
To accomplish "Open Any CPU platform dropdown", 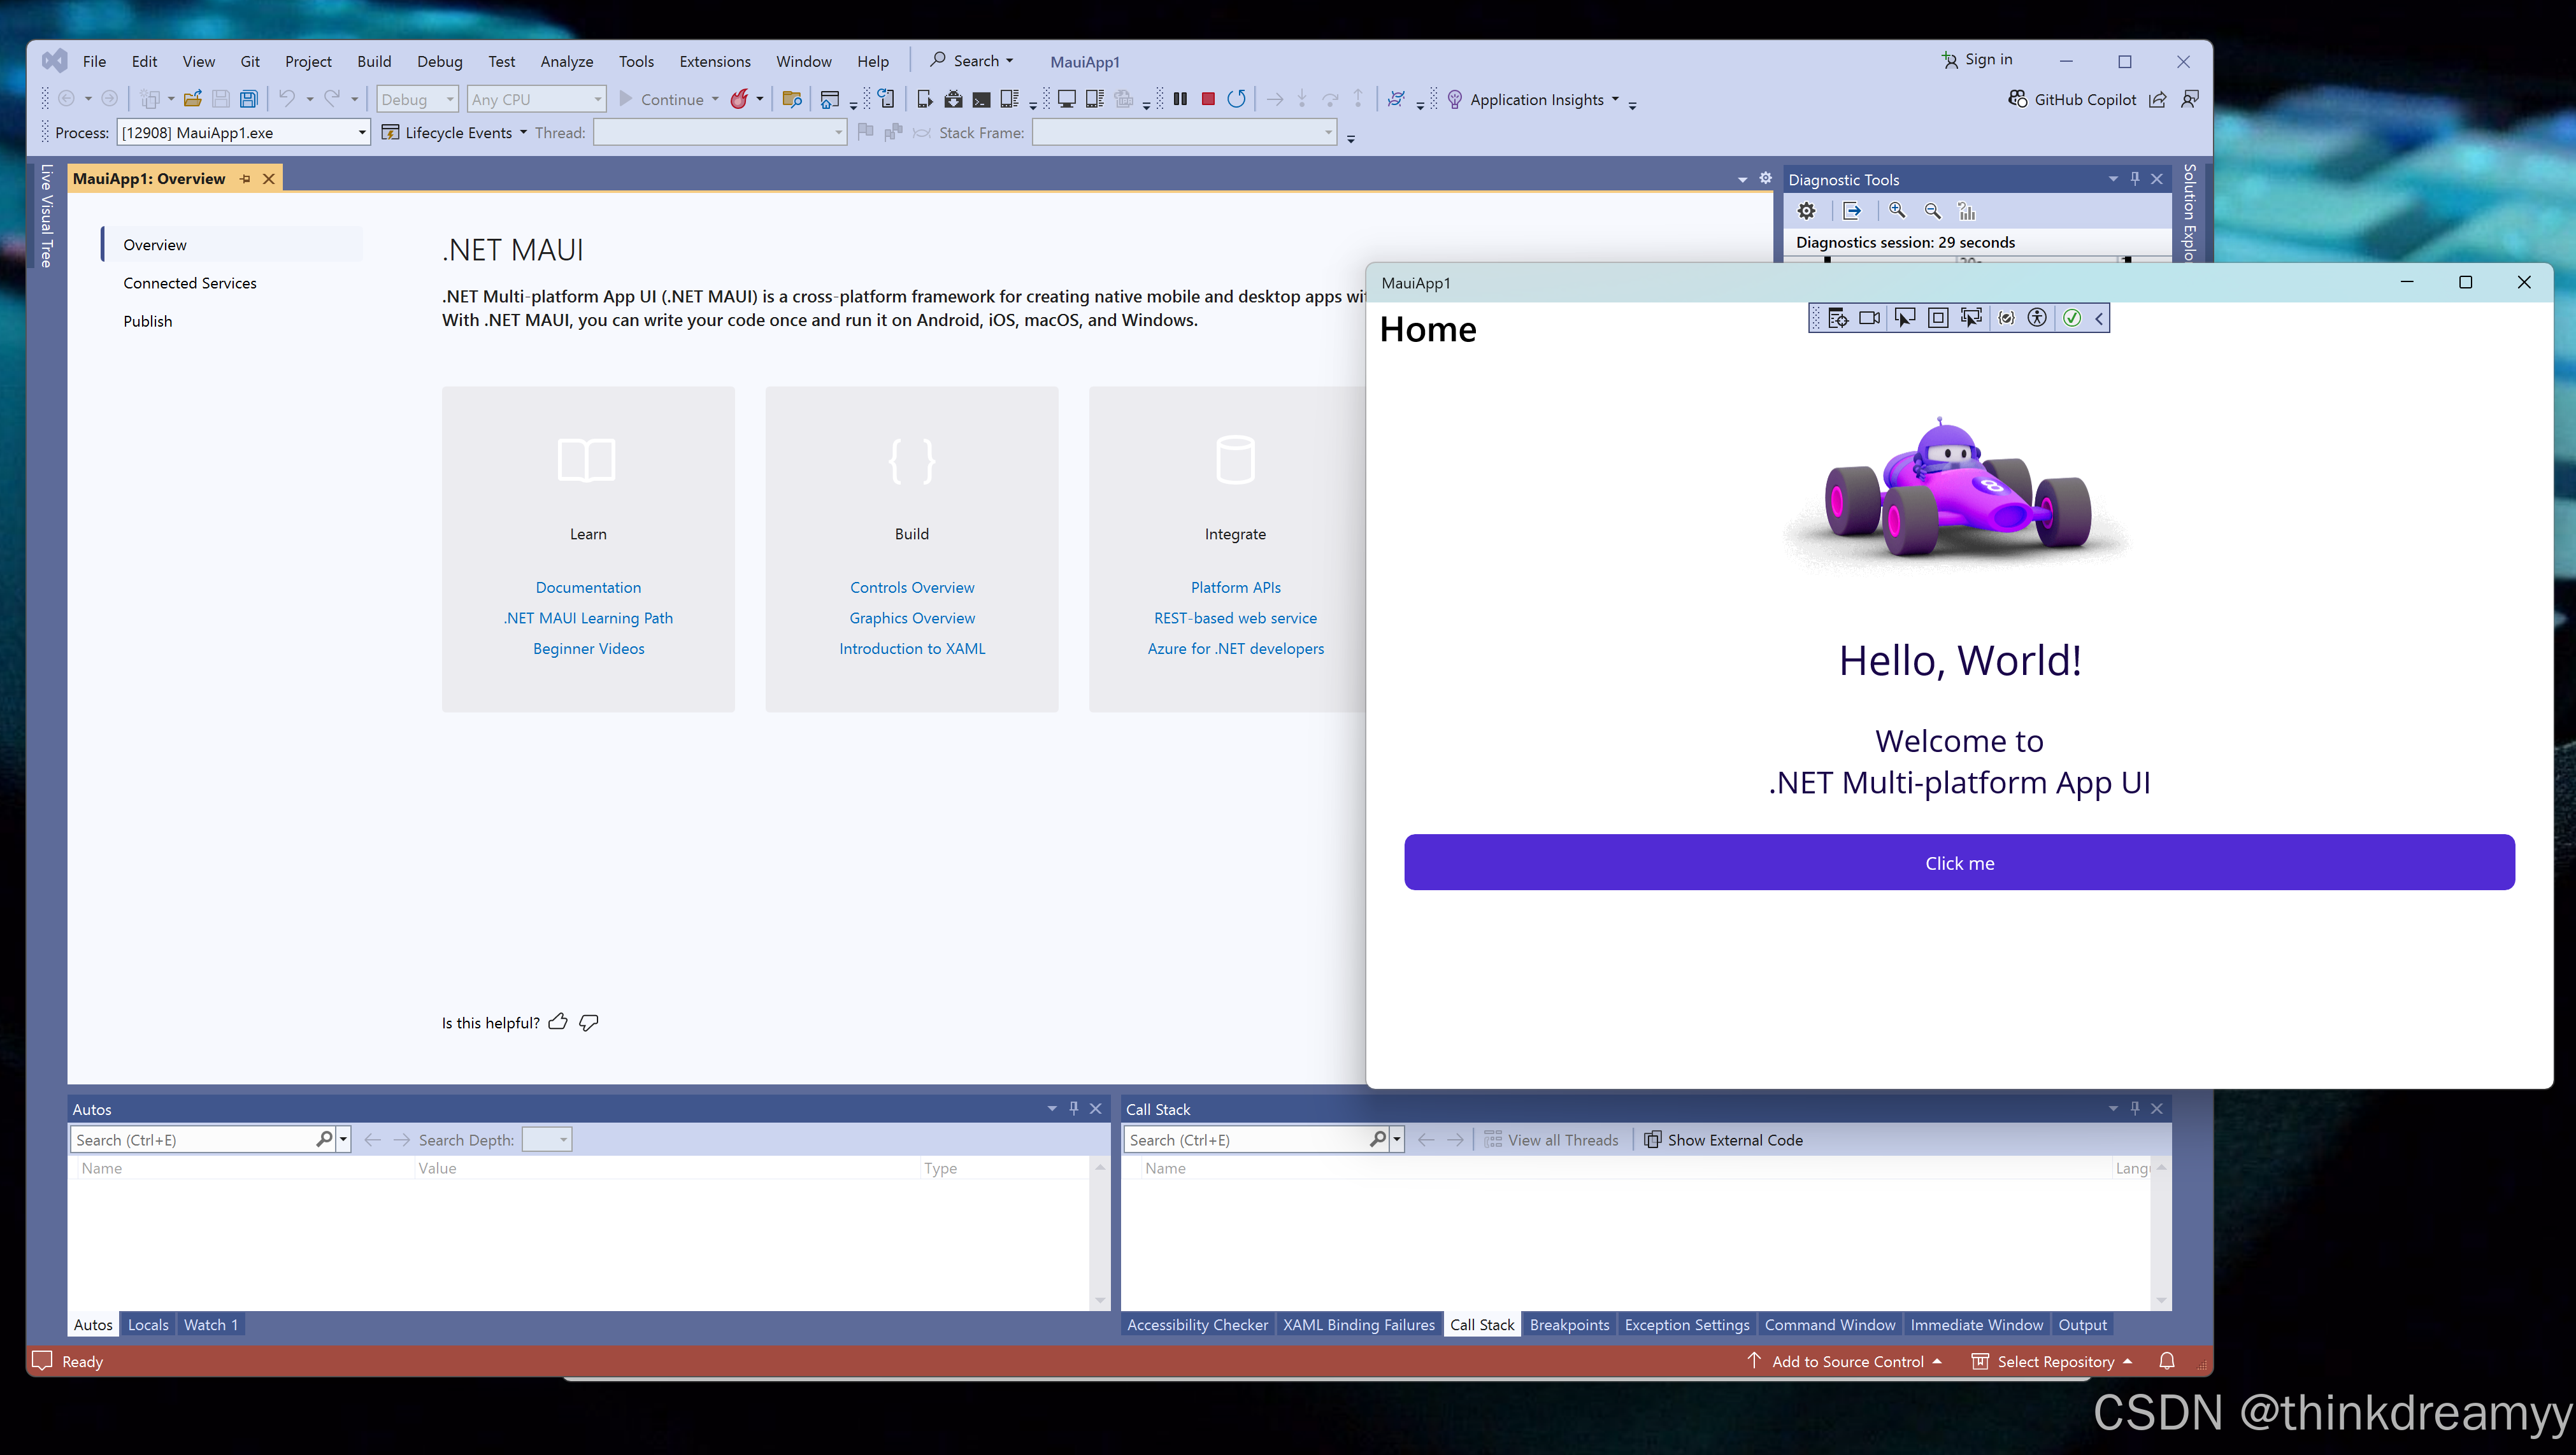I will click(x=537, y=99).
